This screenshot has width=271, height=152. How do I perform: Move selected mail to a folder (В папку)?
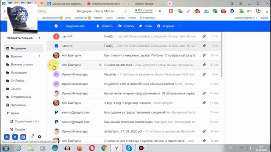pyautogui.click(x=126, y=26)
